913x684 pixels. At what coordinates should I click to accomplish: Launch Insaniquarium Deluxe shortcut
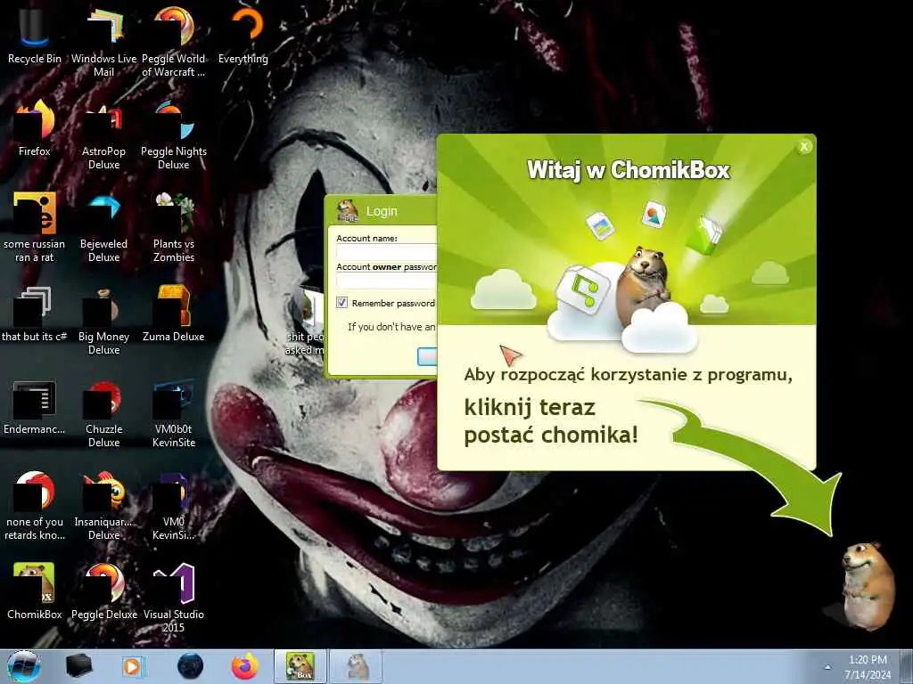click(x=103, y=505)
